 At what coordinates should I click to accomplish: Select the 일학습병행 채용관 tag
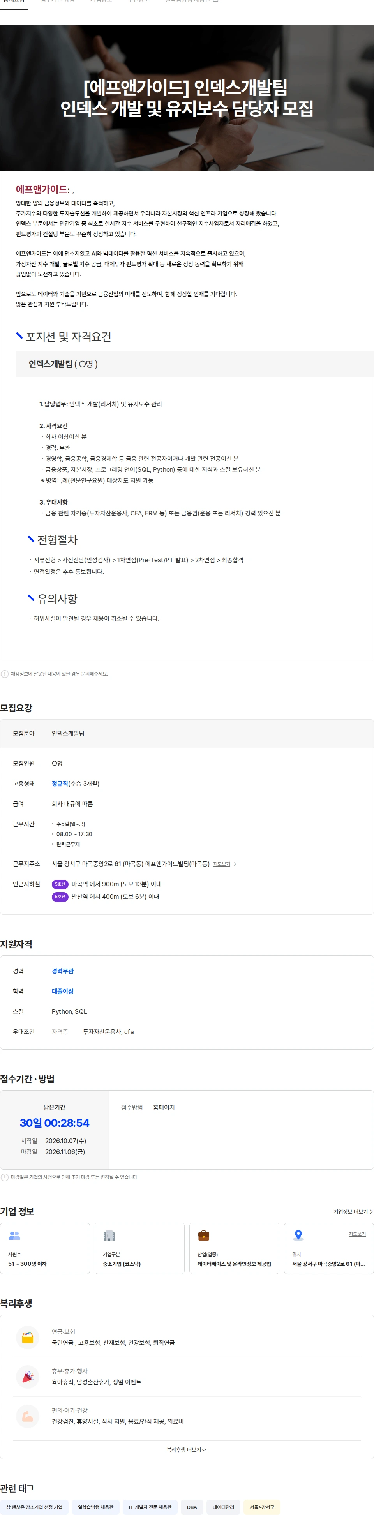click(x=95, y=1507)
